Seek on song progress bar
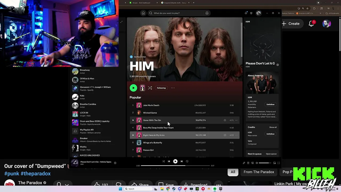 click(x=175, y=166)
